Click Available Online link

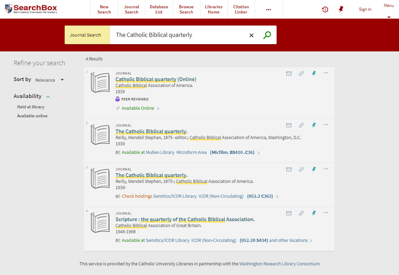(x=138, y=108)
